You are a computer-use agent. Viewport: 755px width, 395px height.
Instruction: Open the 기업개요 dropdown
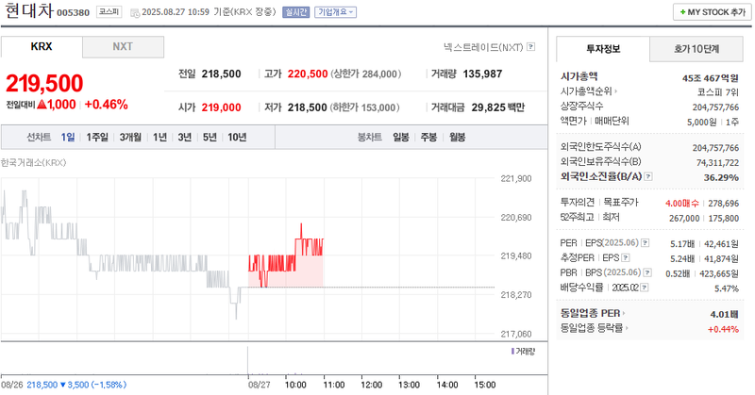[x=336, y=12]
